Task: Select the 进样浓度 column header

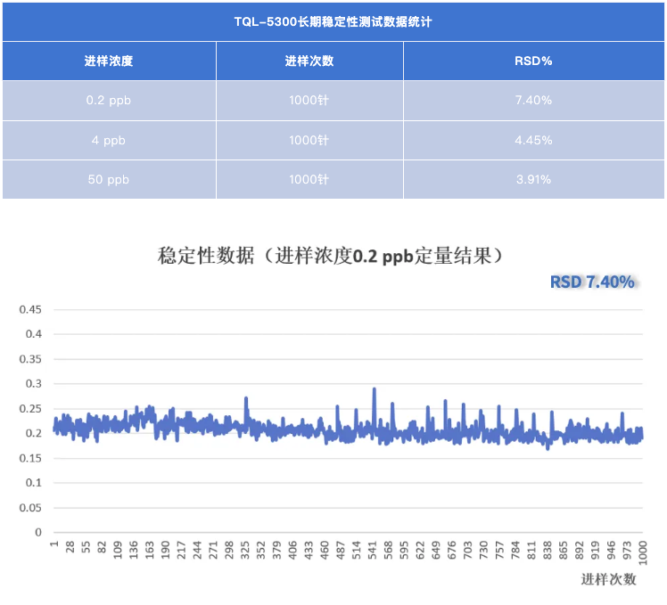Action: (109, 61)
